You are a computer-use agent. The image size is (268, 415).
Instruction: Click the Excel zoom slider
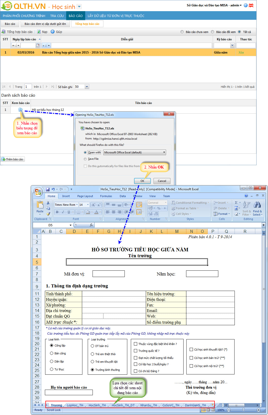(x=243, y=410)
